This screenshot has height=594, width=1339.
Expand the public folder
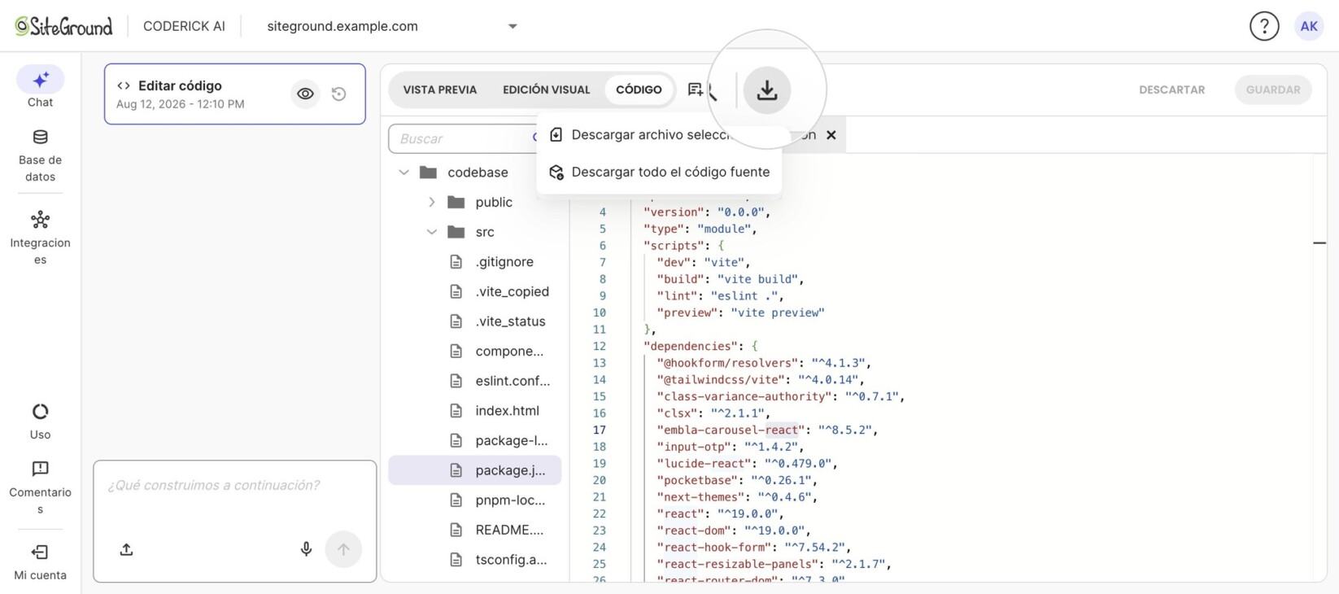pyautogui.click(x=432, y=202)
